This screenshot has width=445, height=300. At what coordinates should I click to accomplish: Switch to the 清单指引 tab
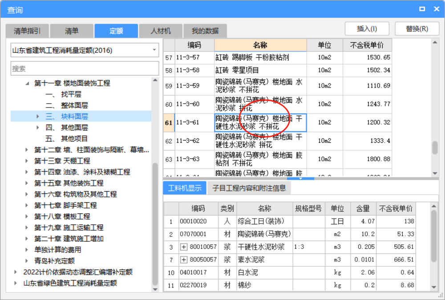[27, 31]
